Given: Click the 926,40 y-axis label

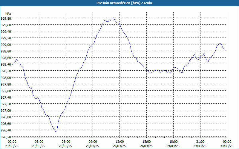Looking at the screenshot, I should tap(6, 130).
